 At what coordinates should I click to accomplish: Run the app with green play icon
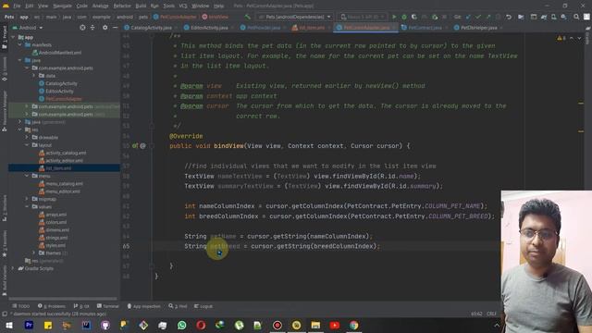[394, 17]
